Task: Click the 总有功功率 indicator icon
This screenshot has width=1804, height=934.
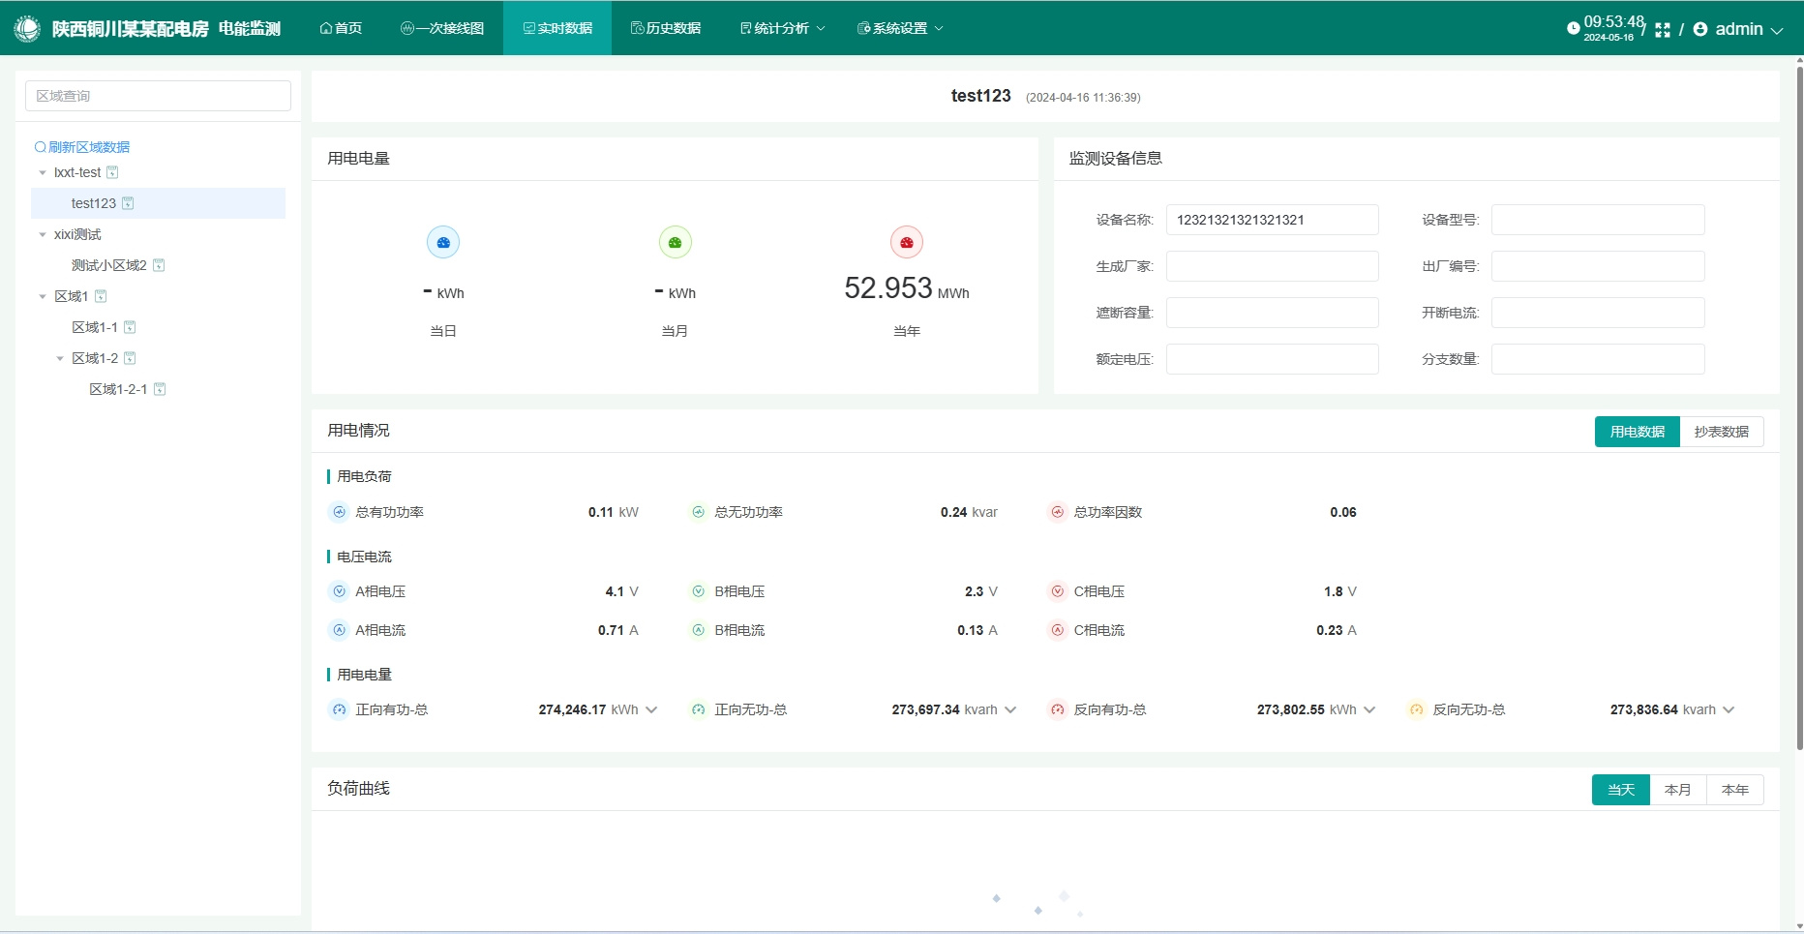Action: tap(339, 512)
